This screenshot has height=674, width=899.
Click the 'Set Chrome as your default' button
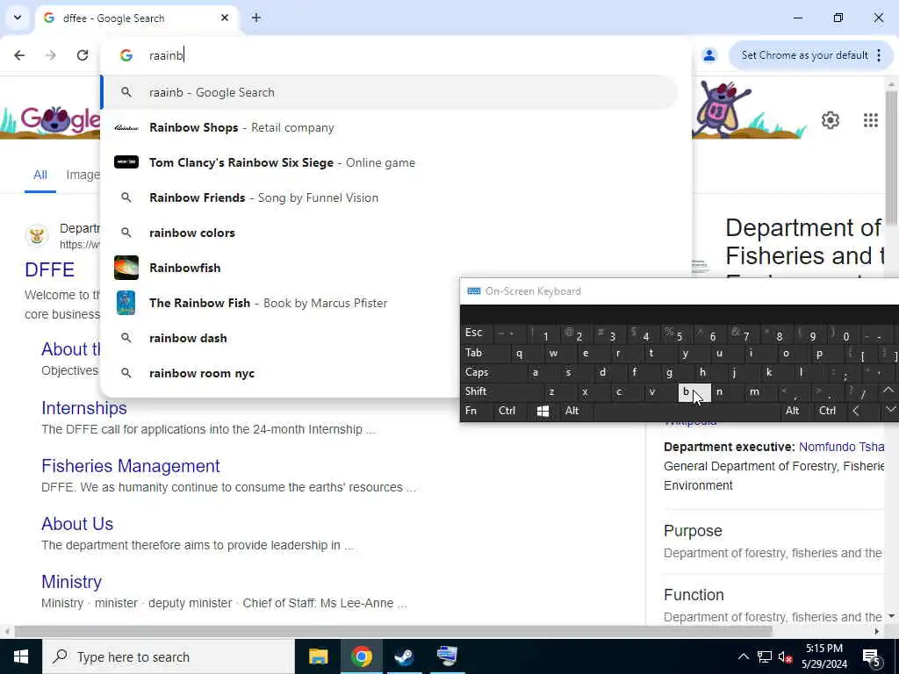click(804, 55)
